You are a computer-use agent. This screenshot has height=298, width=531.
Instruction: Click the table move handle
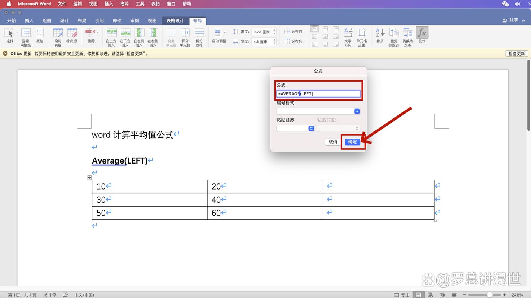90,178
